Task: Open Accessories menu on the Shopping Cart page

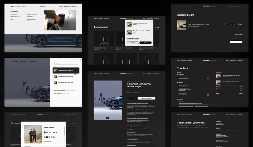Action: click(189, 6)
